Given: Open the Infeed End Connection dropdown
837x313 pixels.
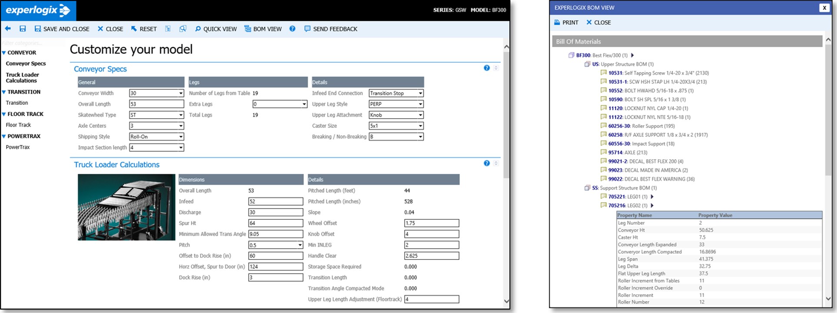Looking at the screenshot, I should tap(396, 93).
